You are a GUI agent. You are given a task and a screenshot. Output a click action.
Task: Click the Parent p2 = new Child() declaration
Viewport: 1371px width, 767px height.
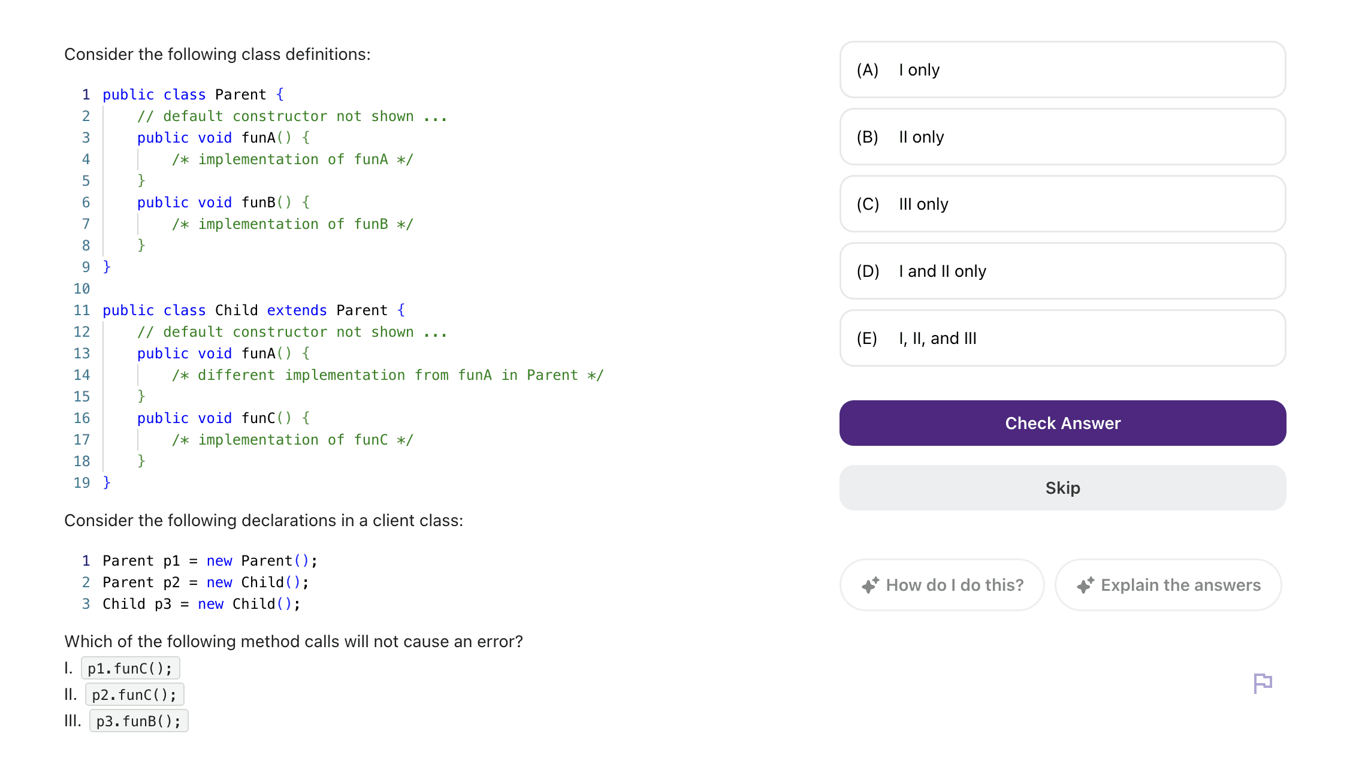(x=206, y=582)
